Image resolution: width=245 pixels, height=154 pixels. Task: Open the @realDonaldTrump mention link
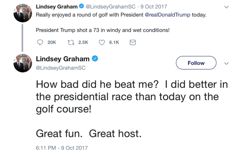tap(168, 15)
